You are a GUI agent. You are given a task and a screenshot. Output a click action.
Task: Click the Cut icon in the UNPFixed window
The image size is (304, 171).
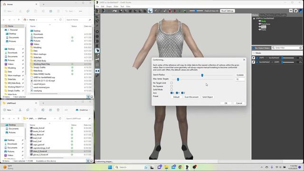[x=20, y=110]
